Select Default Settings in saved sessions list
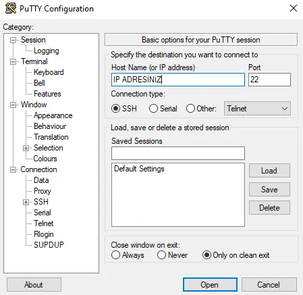 [139, 169]
